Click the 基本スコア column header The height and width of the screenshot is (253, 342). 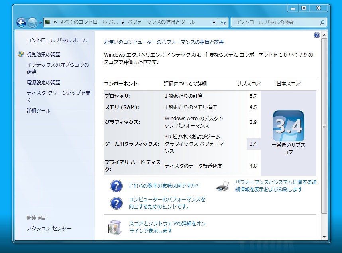(288, 84)
